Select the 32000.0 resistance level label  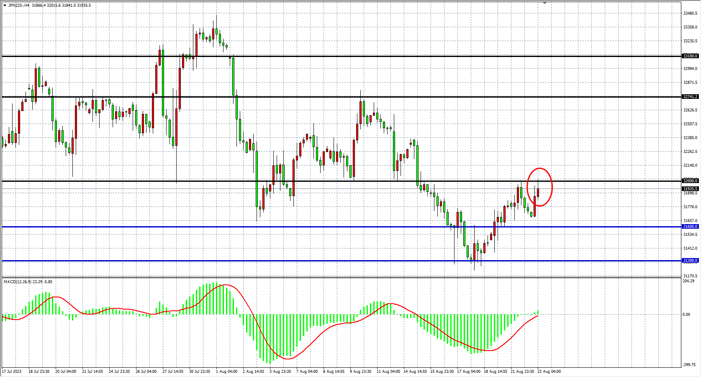coord(690,181)
